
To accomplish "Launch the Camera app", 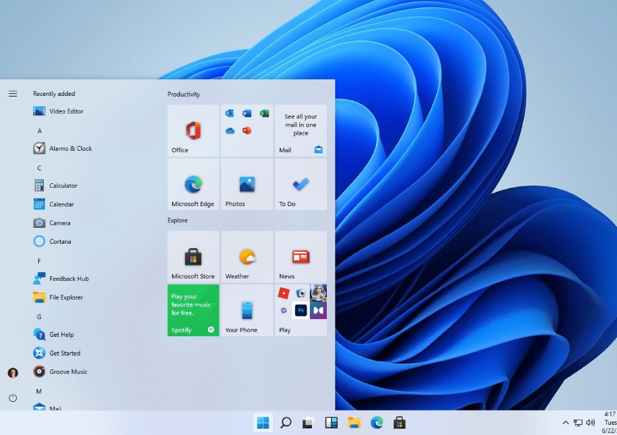I will tap(51, 223).
